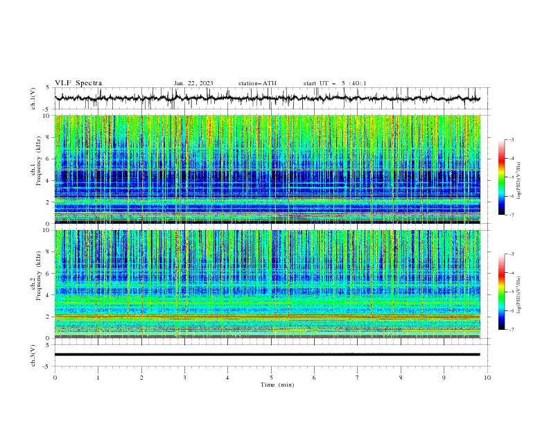Click the time axis tick label "8"
Screen dimensions: 549x424
coord(401,378)
